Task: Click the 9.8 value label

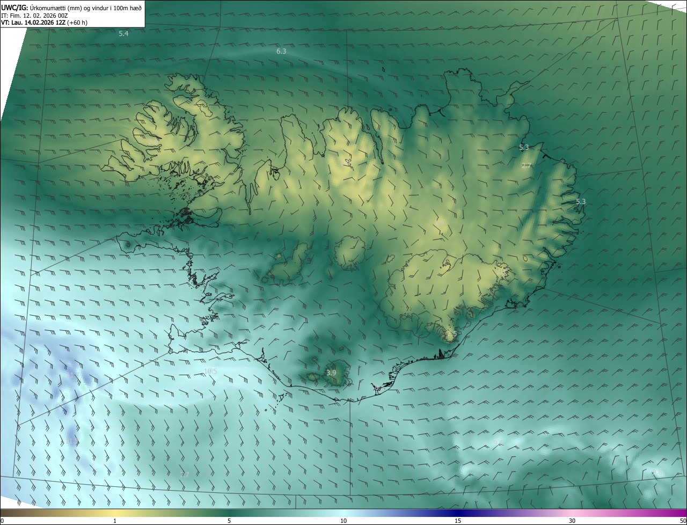Action: [x=657, y=472]
